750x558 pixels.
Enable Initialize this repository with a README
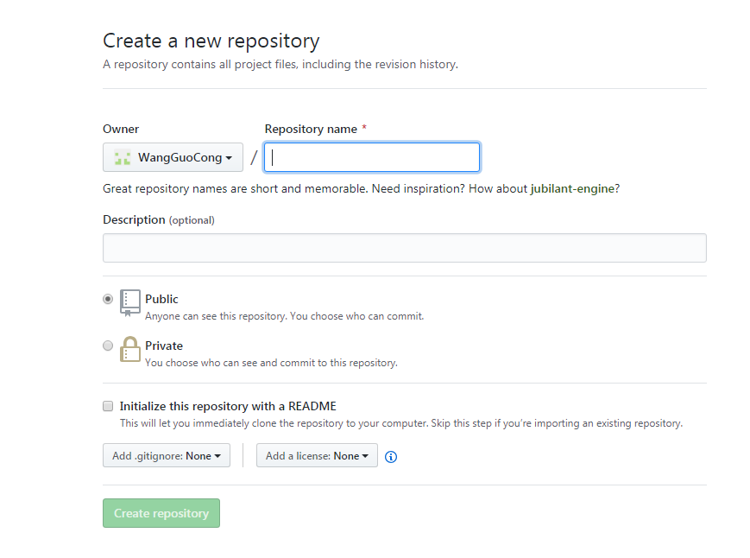coord(108,406)
